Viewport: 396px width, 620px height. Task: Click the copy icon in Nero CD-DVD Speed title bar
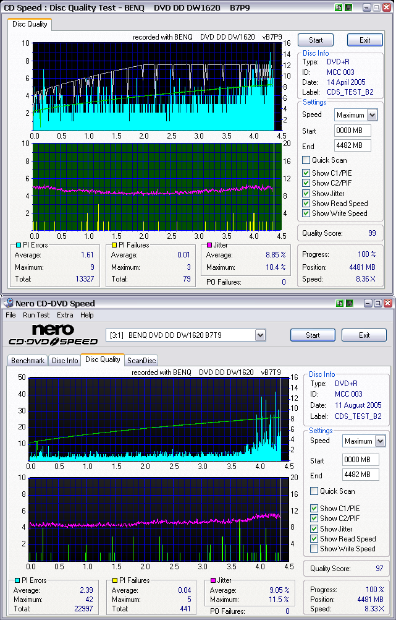coord(339,303)
